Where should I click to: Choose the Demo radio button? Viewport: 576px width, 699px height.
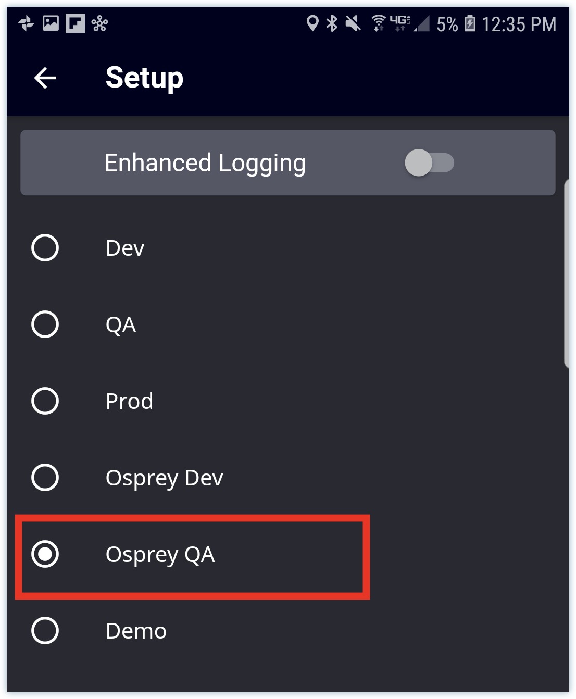tap(45, 631)
